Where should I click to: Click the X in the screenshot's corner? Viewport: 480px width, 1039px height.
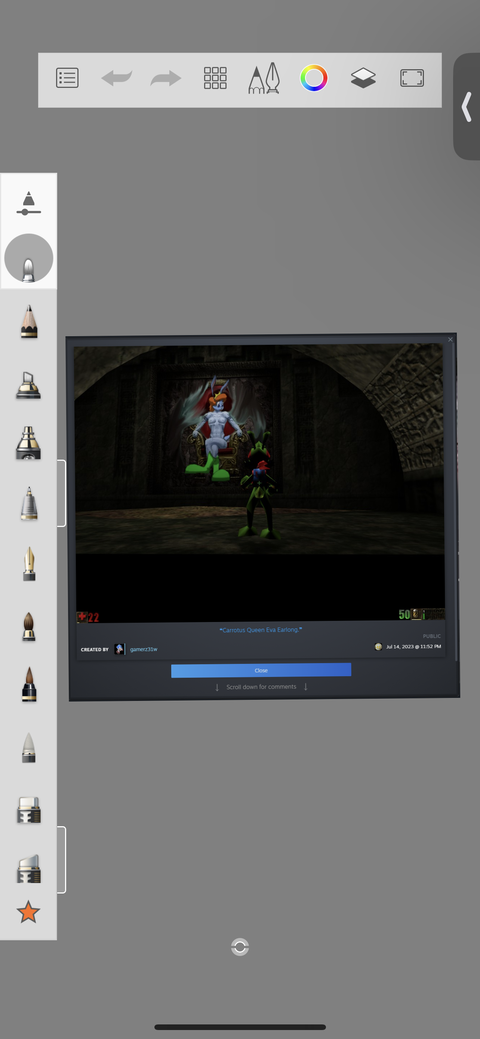[x=450, y=340]
